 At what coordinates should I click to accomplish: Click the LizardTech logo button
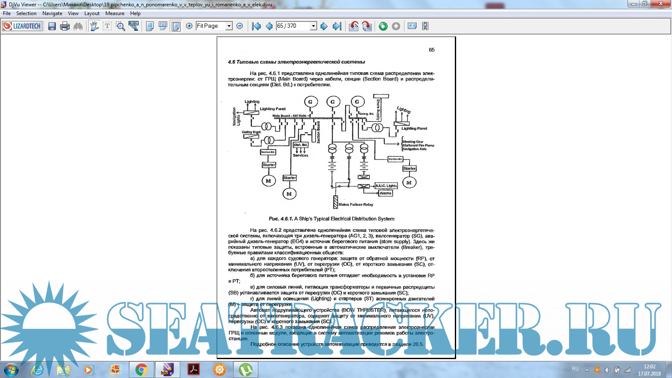(x=22, y=26)
